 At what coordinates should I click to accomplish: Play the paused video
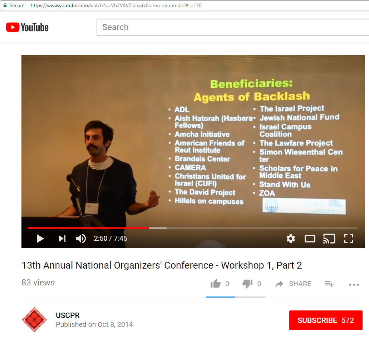coord(40,239)
